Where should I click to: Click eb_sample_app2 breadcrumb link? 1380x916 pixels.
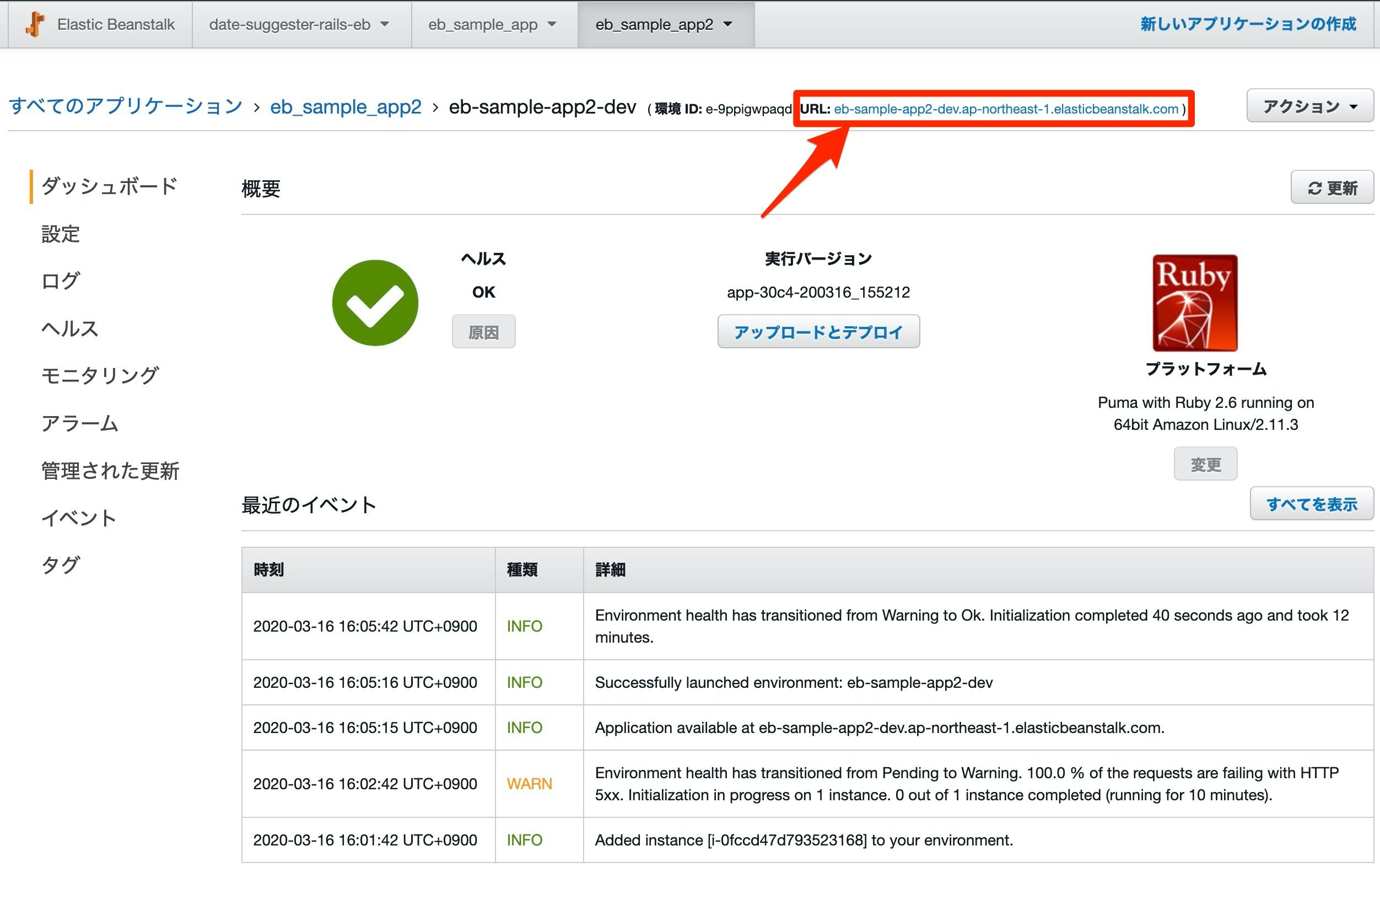pos(345,107)
